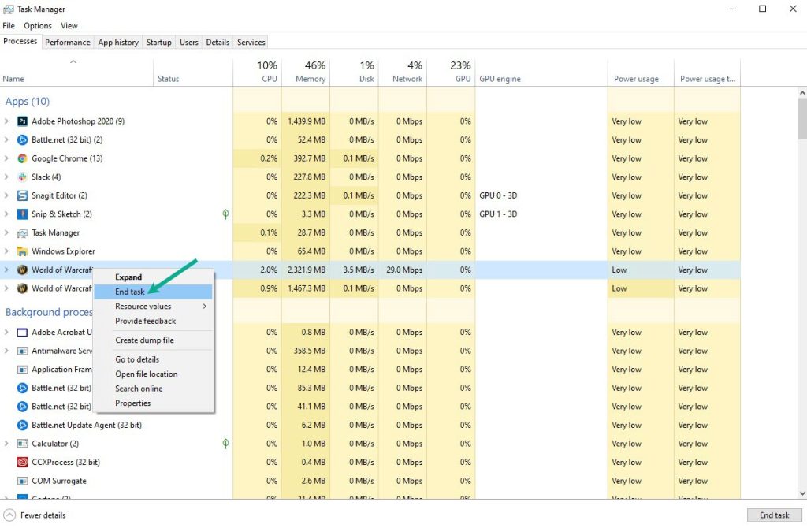This screenshot has height=528, width=807.
Task: Click the COM Surrogate process icon
Action: (x=22, y=481)
